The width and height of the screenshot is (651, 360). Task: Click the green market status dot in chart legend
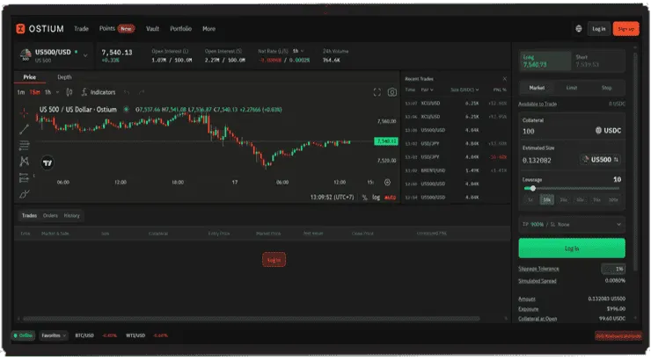tap(126, 110)
